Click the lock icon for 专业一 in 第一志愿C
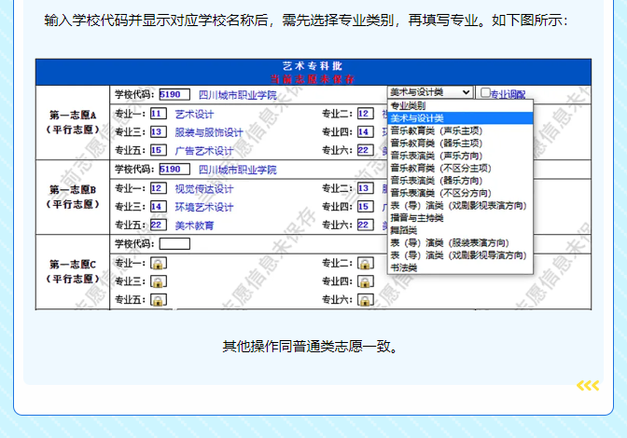This screenshot has width=627, height=438. point(159,263)
